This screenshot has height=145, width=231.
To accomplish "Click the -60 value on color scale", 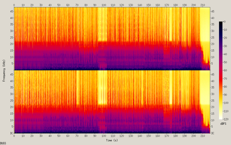I will [225, 70].
